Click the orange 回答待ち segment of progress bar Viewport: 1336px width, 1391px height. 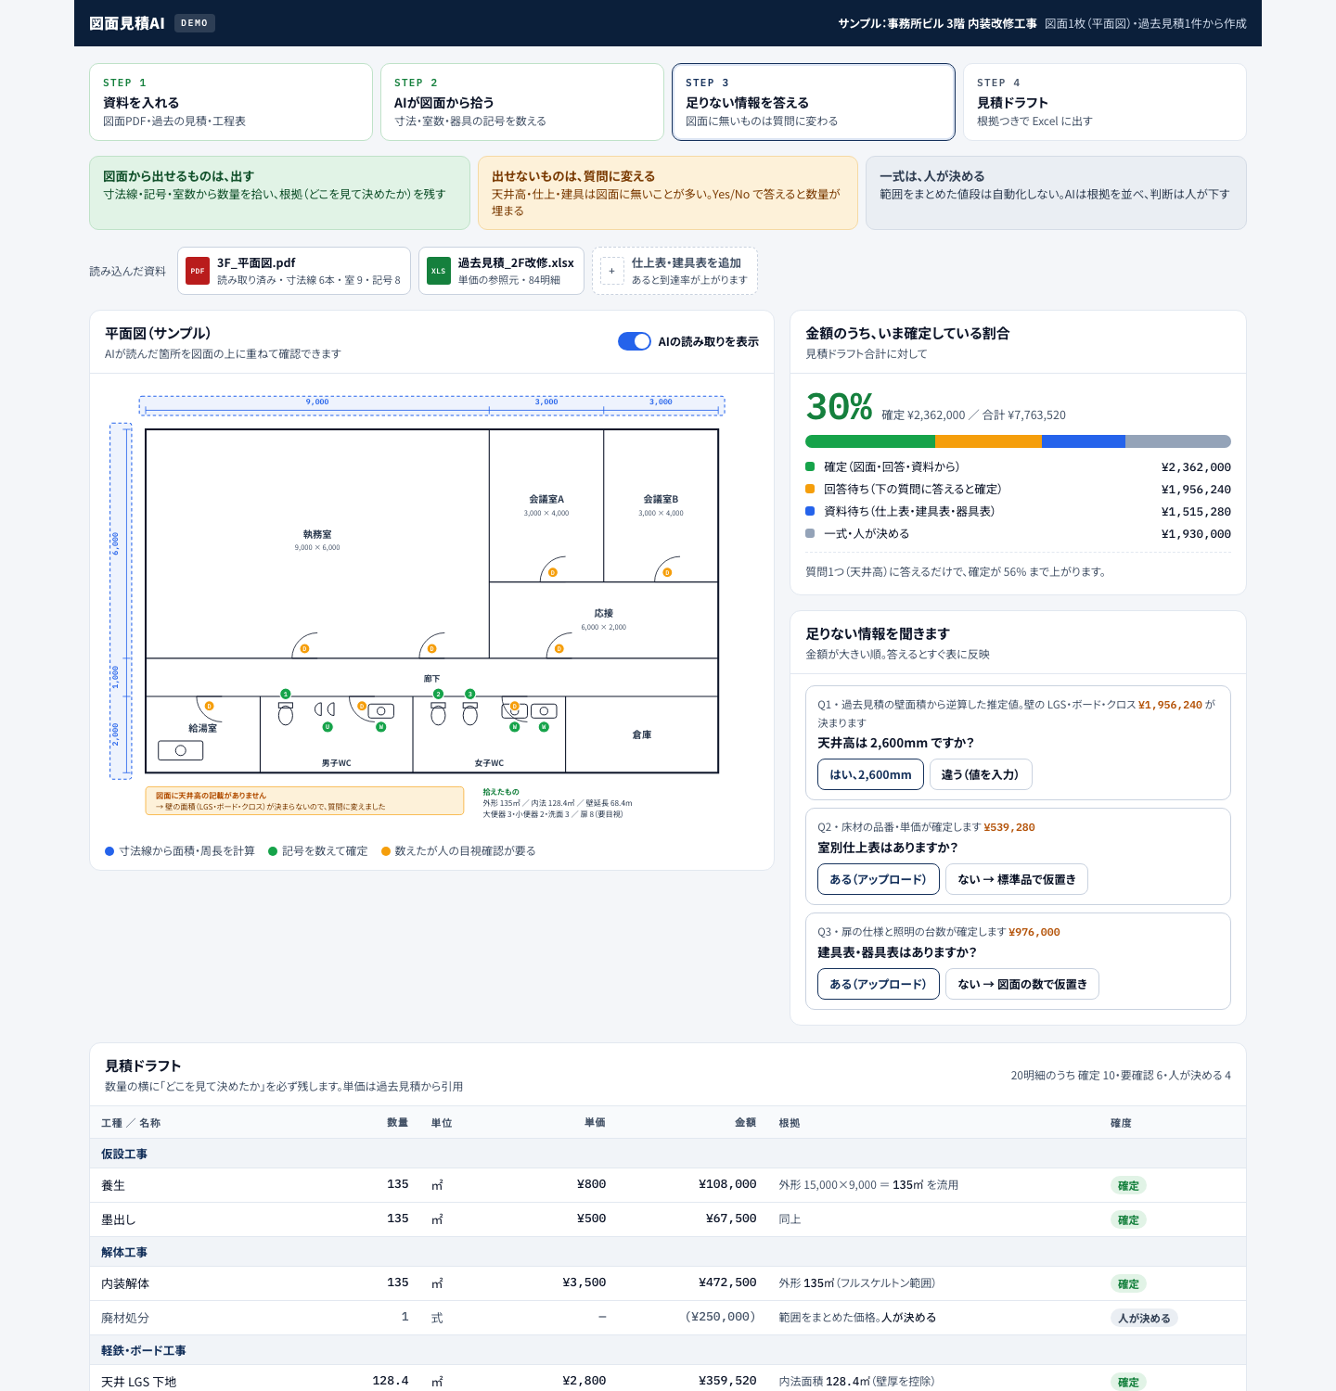point(988,441)
